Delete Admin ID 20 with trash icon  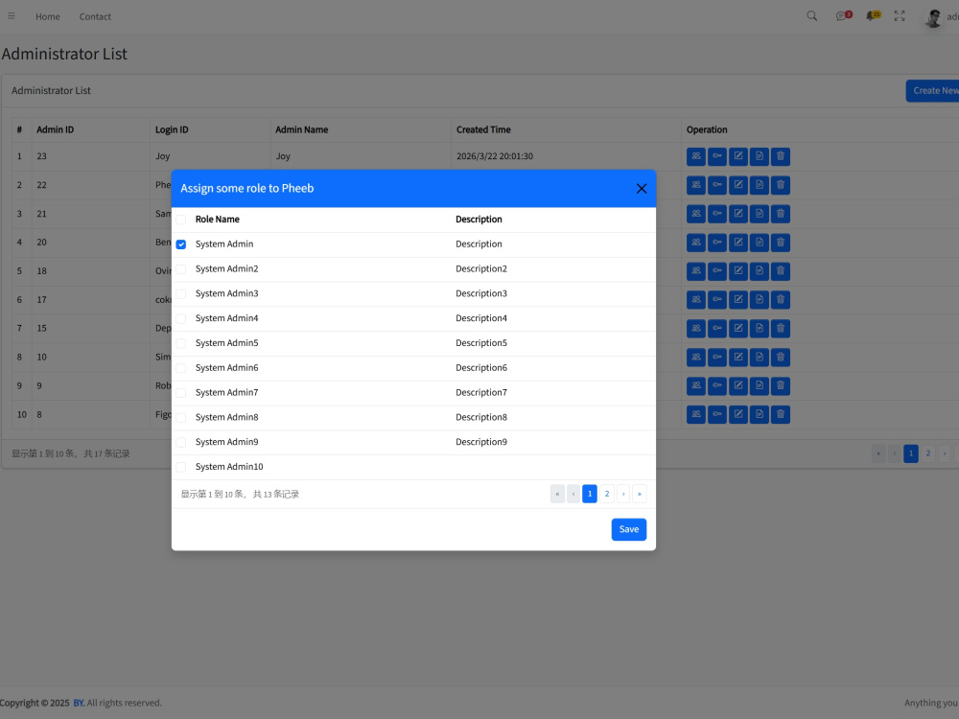click(781, 243)
